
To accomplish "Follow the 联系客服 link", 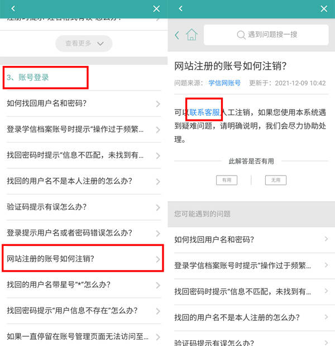I will 204,112.
